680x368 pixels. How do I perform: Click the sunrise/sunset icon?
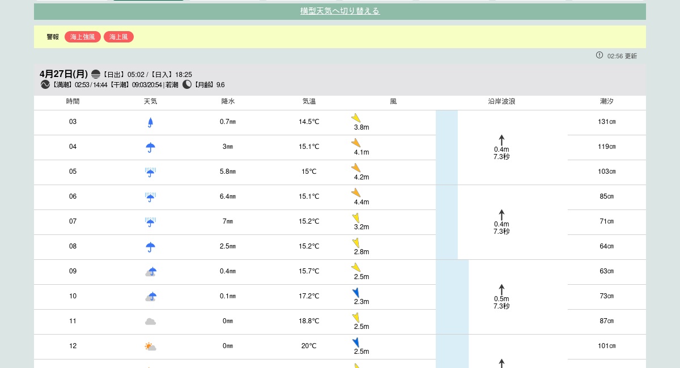point(96,74)
